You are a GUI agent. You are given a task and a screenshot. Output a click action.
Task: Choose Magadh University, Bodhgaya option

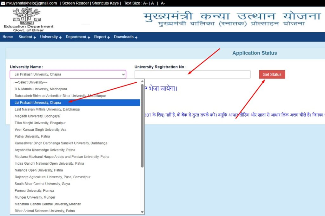37,116
